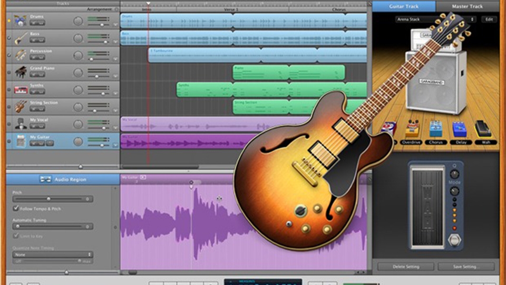506x285 pixels.
Task: Select the Drums track kit icon
Action: click(21, 21)
